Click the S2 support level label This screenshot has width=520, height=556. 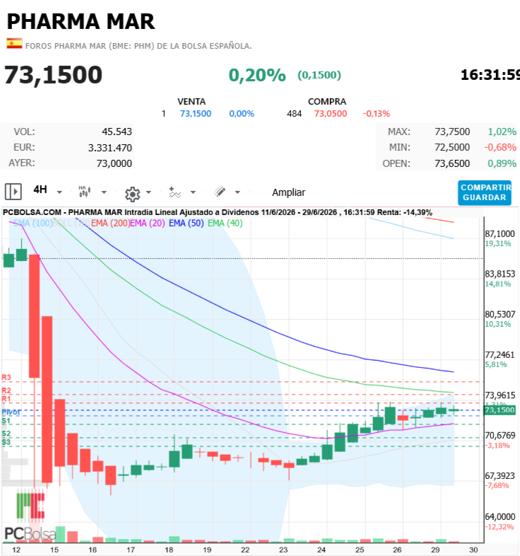pos(6,434)
